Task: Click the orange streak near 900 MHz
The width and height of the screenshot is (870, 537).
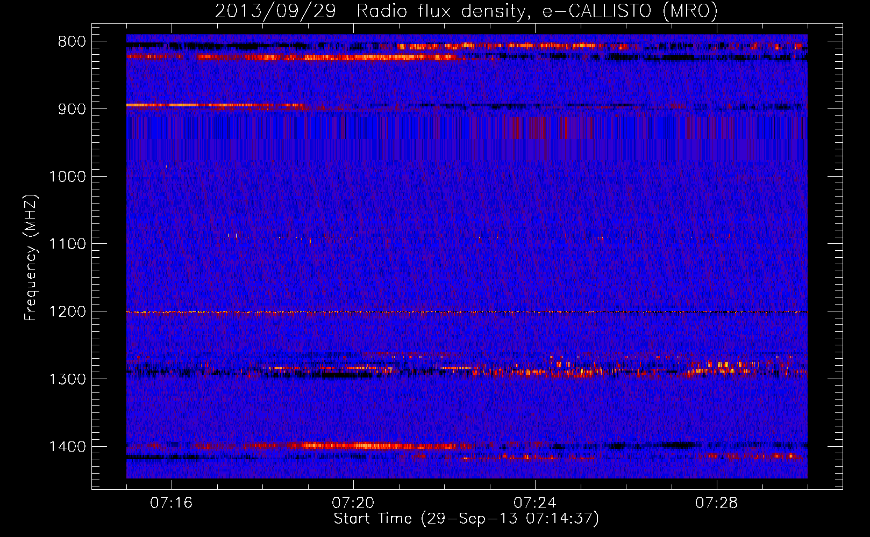Action: pyautogui.click(x=215, y=105)
